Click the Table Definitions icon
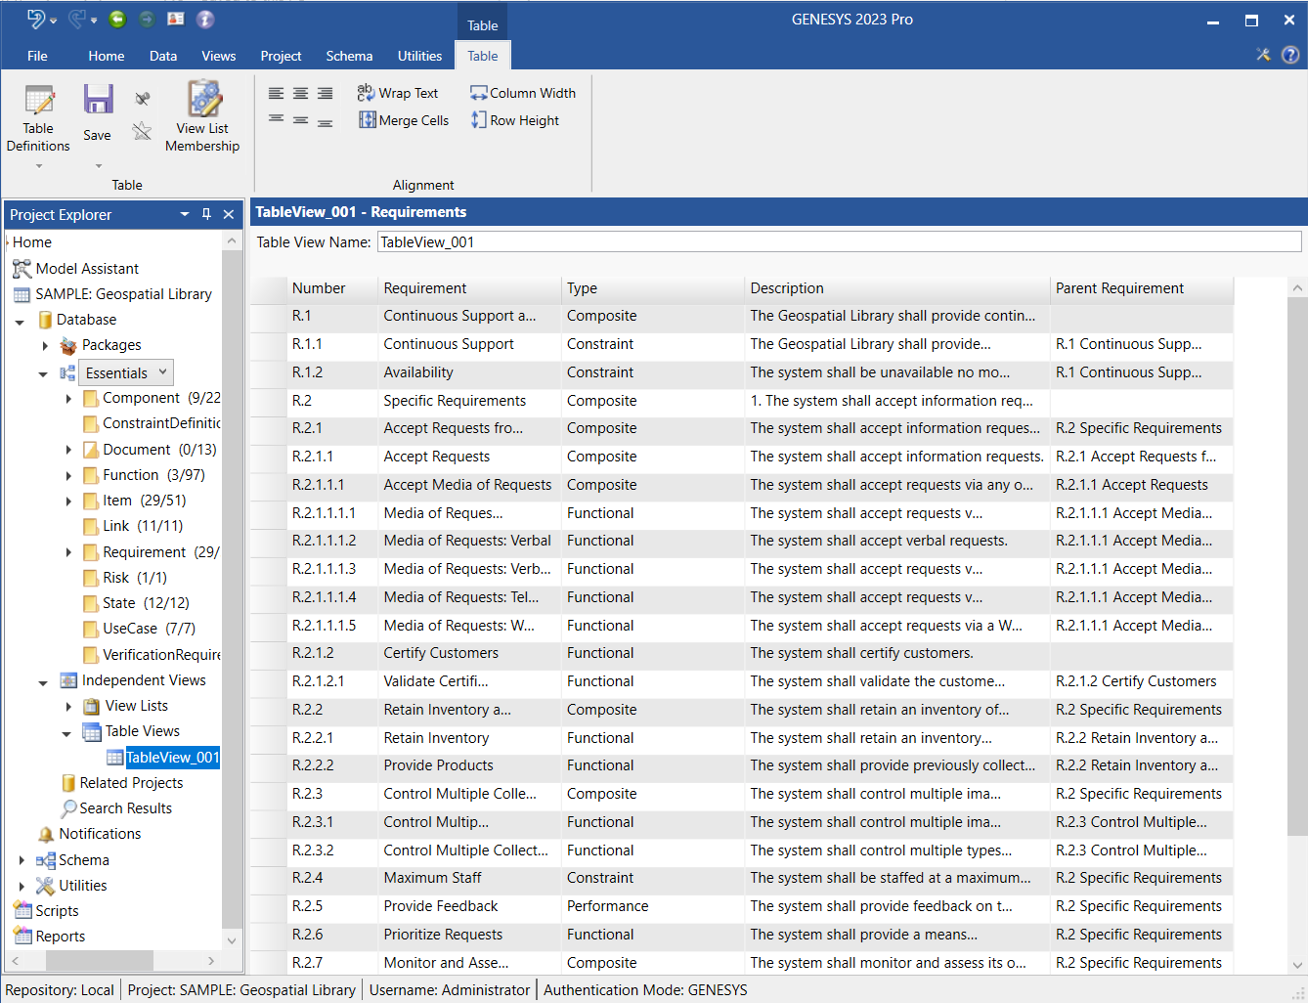 coord(38,101)
